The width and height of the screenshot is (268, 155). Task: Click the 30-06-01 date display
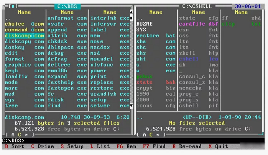[x=248, y=7]
